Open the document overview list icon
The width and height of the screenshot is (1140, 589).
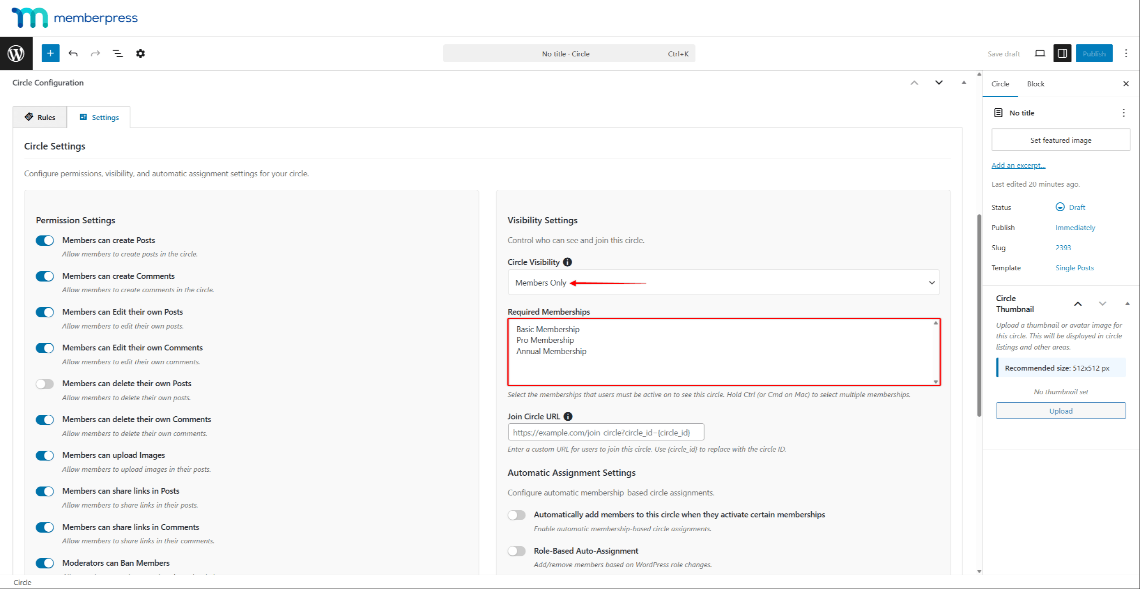[x=117, y=53]
